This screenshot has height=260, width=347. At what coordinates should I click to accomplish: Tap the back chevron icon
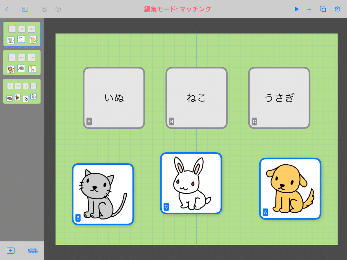[7, 9]
